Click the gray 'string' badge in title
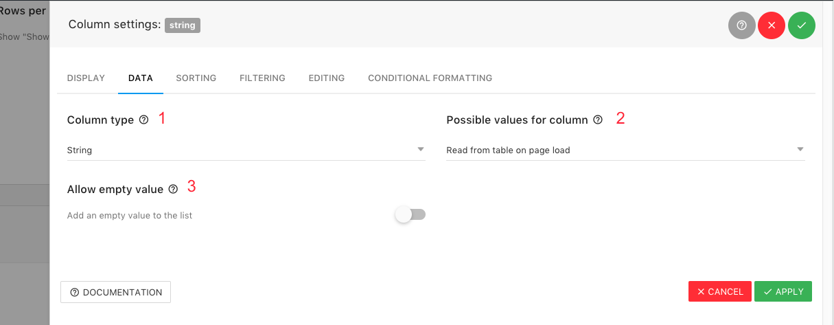Image resolution: width=834 pixels, height=325 pixels. click(183, 25)
